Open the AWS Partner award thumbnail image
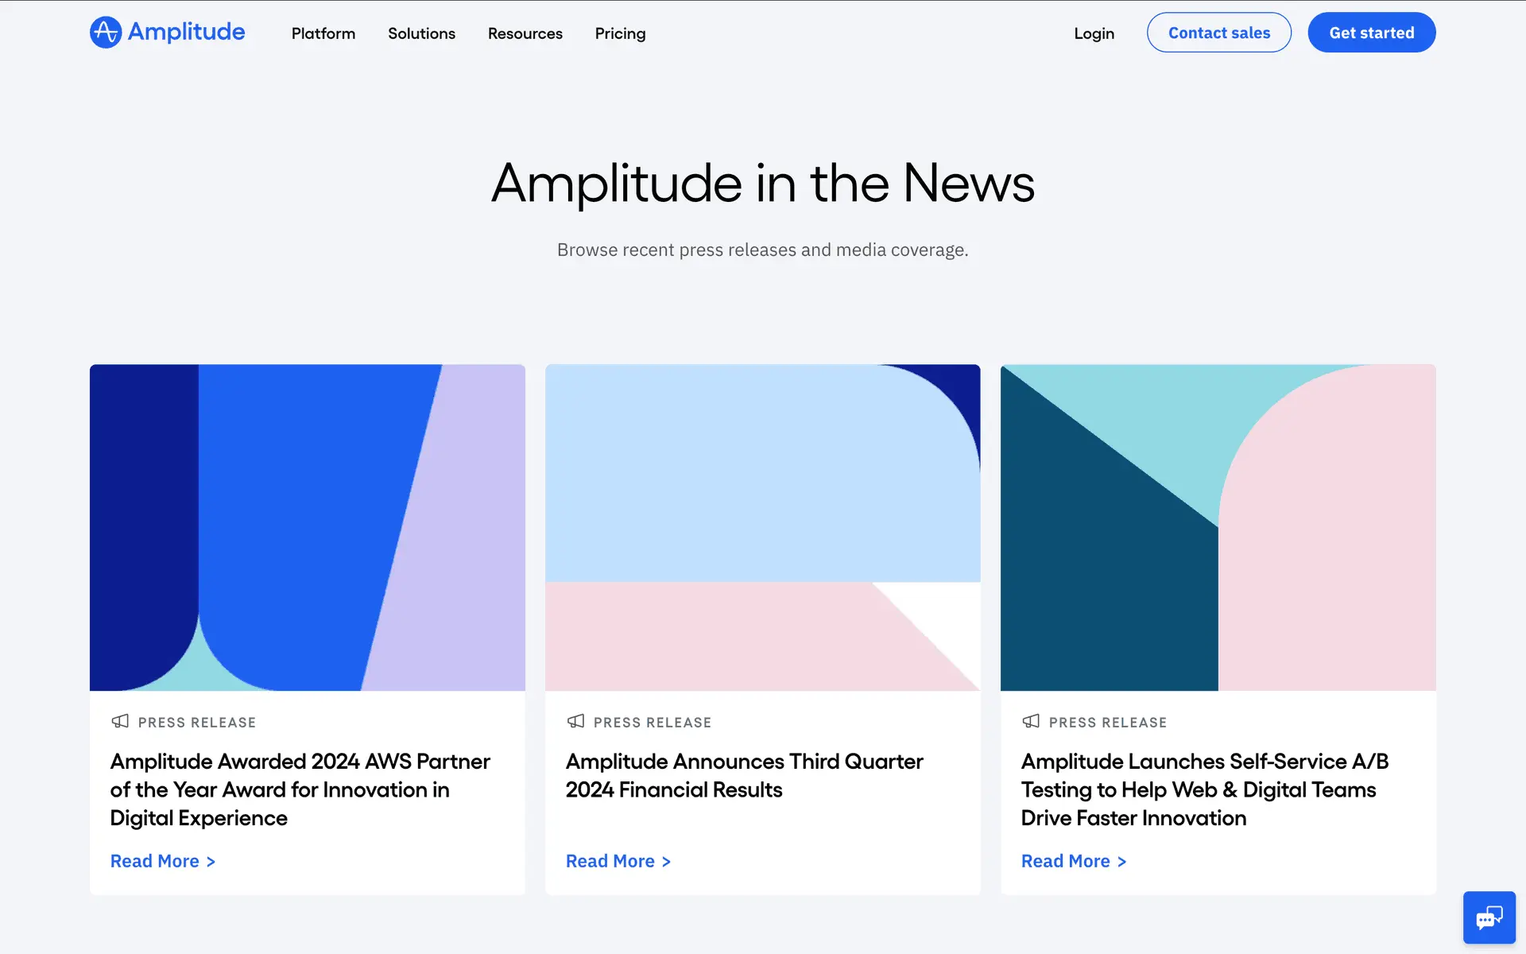The width and height of the screenshot is (1526, 954). 307,527
